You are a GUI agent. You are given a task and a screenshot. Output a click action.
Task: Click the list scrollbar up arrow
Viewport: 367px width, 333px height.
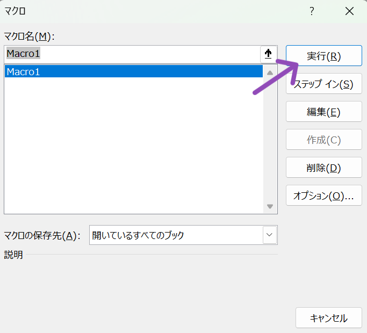tap(270, 73)
